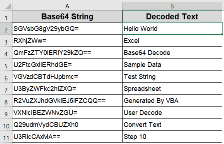Select the 'Step 10' cell
The image size is (224, 144).
pos(172,136)
